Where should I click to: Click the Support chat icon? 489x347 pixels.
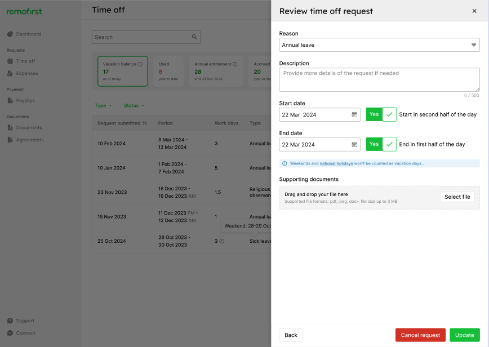(x=10, y=321)
